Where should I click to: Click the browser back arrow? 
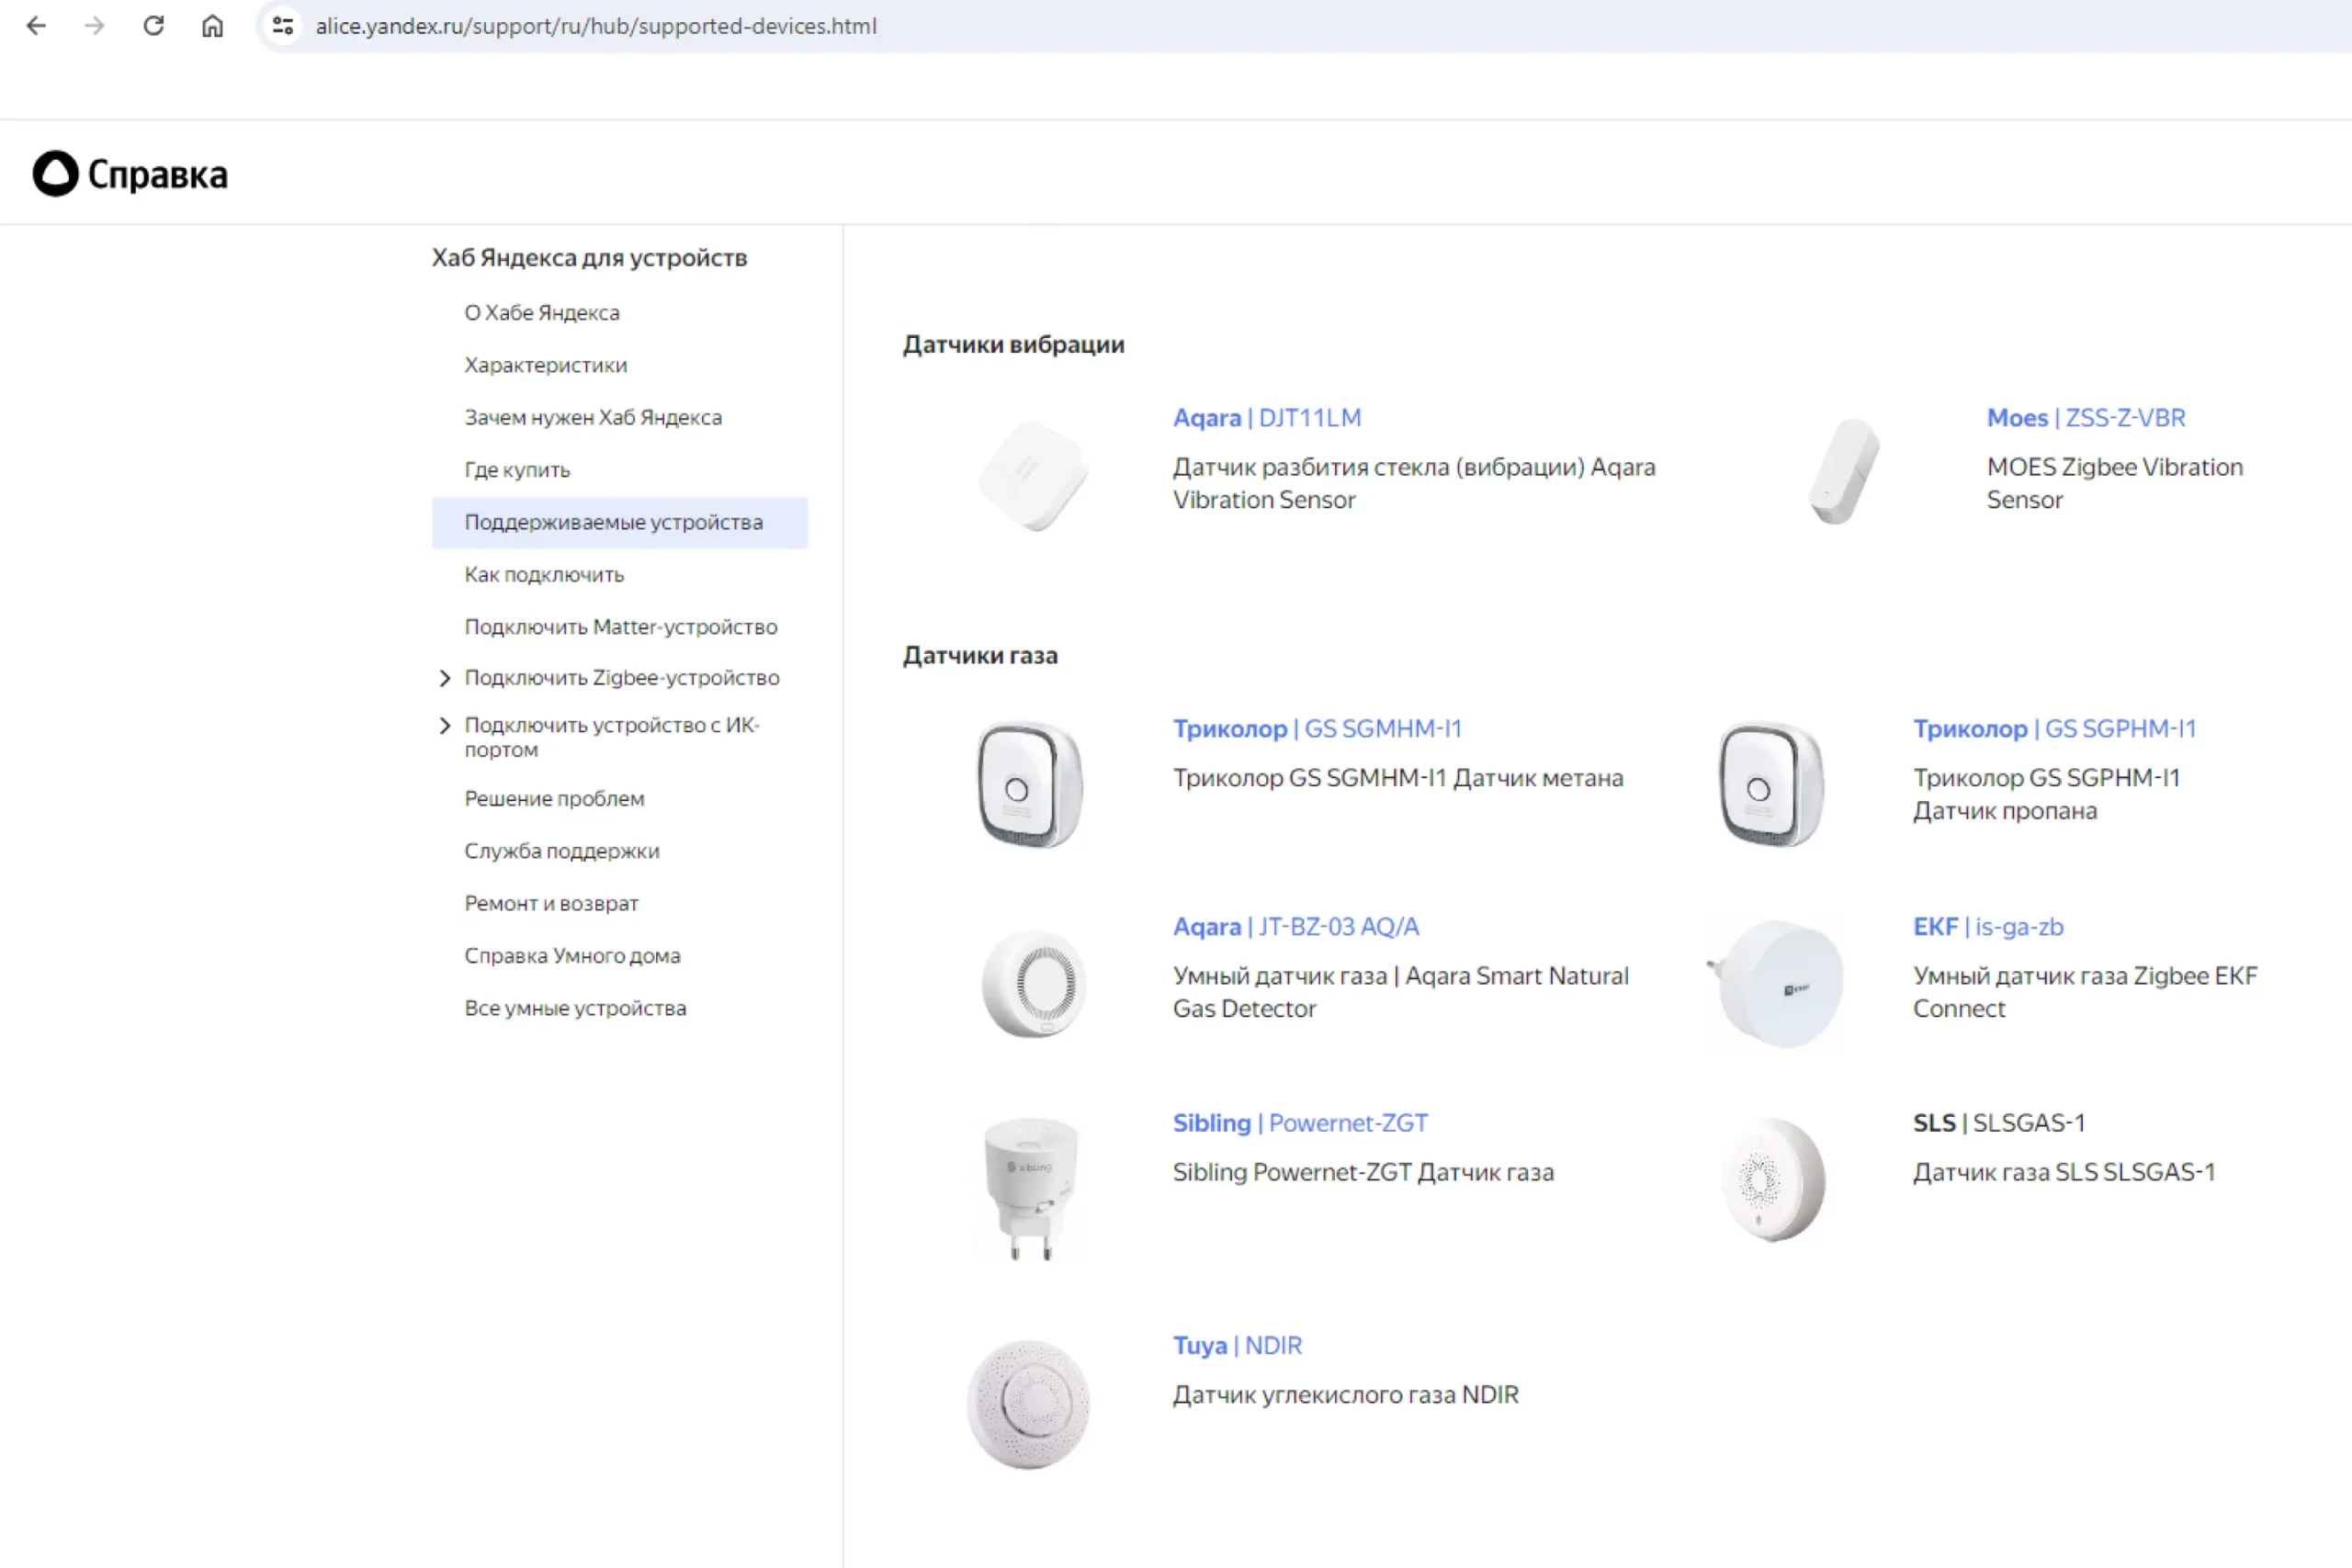click(37, 26)
